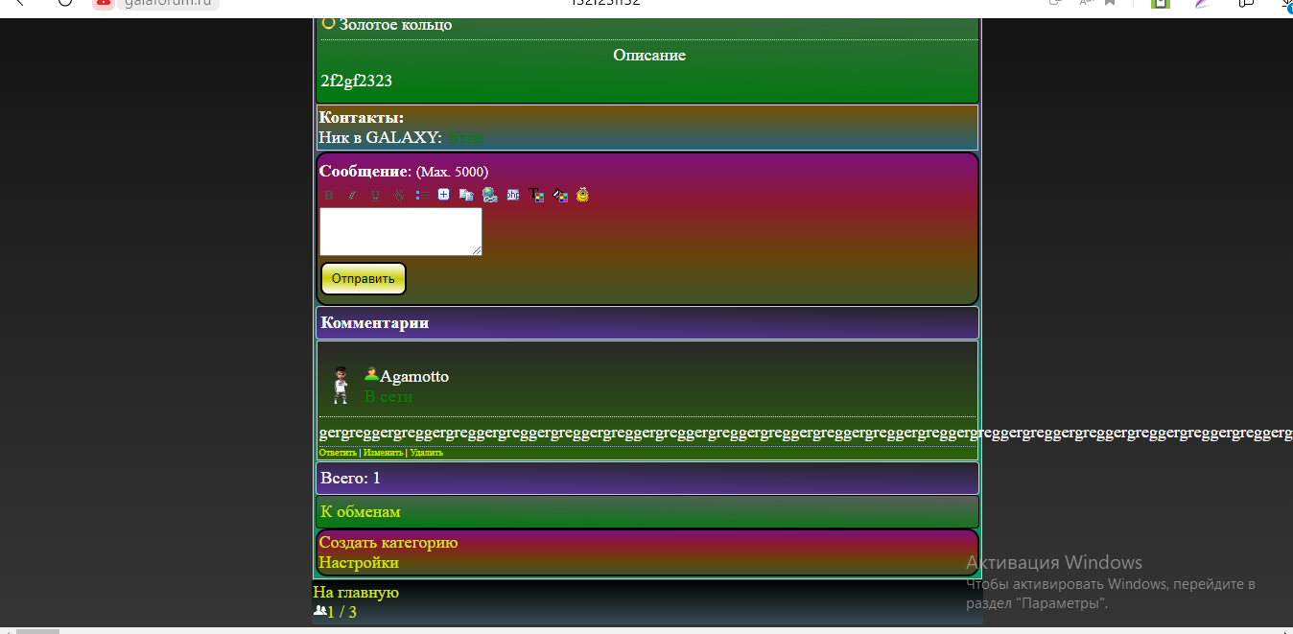Screen dimensions: 1293x634
Task: Reply to comment via Ответить
Action: (x=338, y=453)
